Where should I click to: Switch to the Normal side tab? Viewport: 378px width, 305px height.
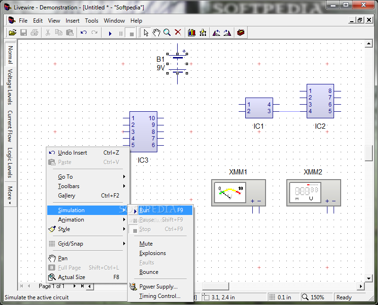click(10, 54)
